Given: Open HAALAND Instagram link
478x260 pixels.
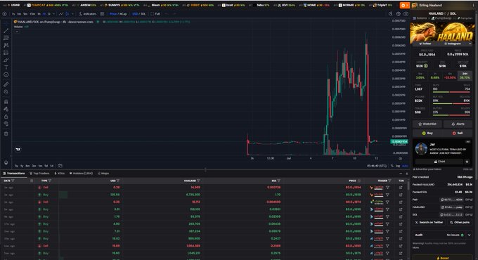Looking at the screenshot, I should click(453, 44).
